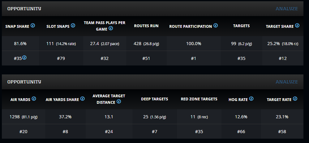This screenshot has height=143, width=309.
Task: Click Air Yards Share info icon
Action: (82, 99)
